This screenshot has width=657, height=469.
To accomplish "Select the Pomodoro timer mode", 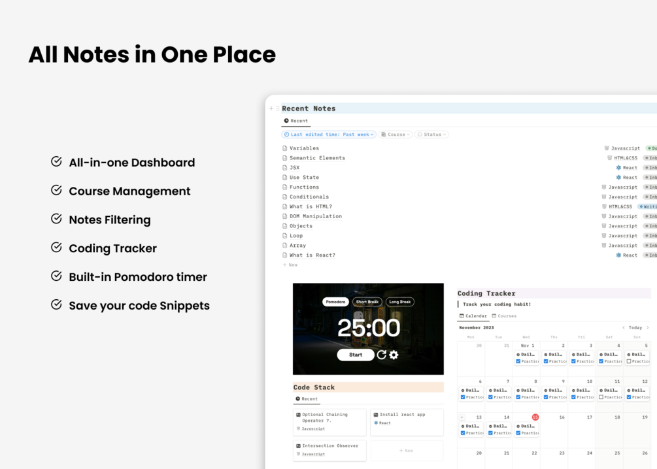I will [335, 302].
